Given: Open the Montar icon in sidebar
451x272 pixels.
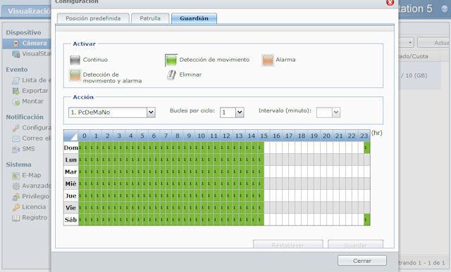Looking at the screenshot, I should (16, 102).
